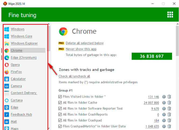
Task: Uncheck All files in folder CrashReports
Action: 60,114
